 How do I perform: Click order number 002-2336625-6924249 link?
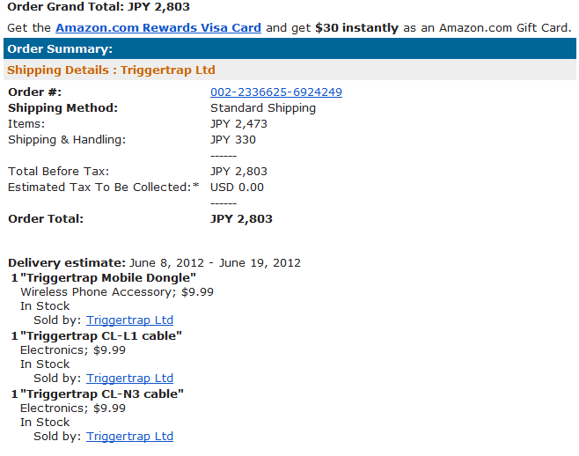pos(276,92)
